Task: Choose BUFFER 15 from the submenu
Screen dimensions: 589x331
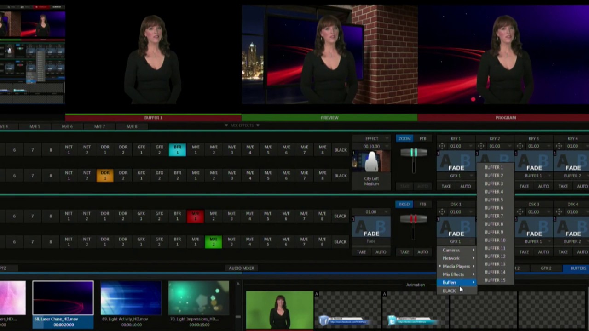Action: (x=495, y=280)
